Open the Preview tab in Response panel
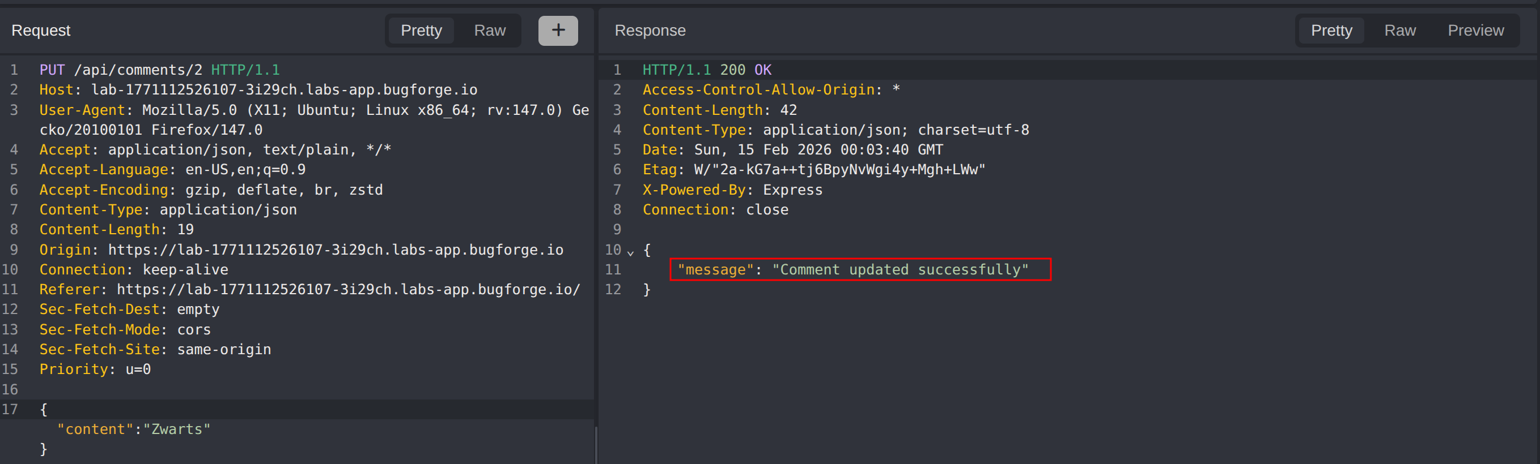The width and height of the screenshot is (1540, 464). pos(1475,31)
